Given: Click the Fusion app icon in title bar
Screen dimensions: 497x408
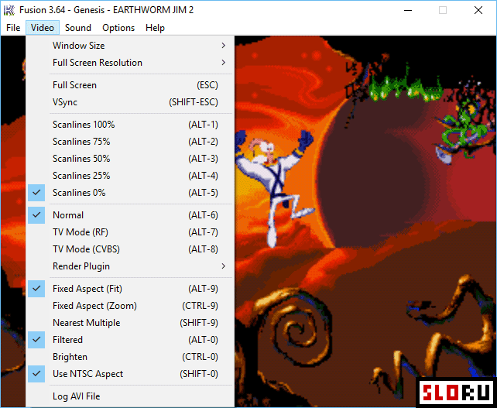Looking at the screenshot, I should click(x=9, y=10).
